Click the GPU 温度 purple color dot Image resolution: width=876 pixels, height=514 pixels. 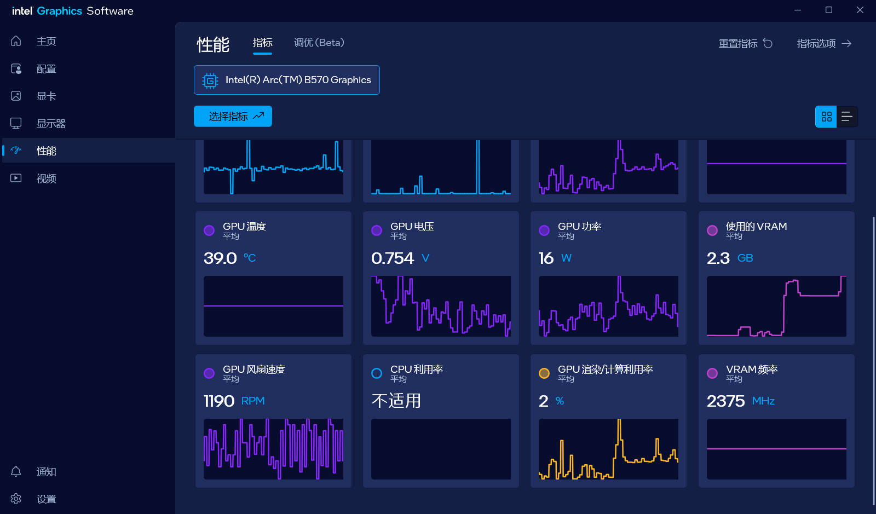tap(209, 230)
